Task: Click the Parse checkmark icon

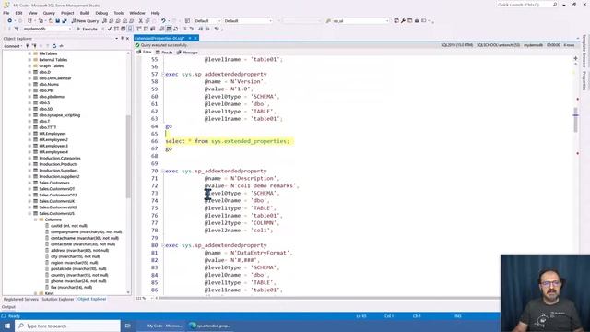Action: (x=110, y=29)
